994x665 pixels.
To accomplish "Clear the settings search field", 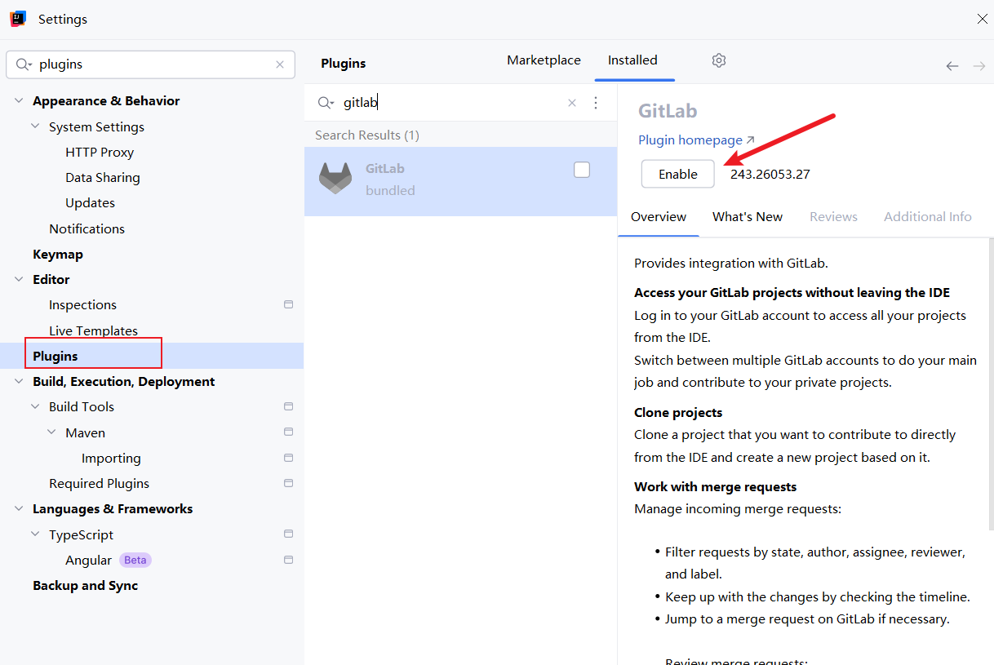I will [280, 64].
